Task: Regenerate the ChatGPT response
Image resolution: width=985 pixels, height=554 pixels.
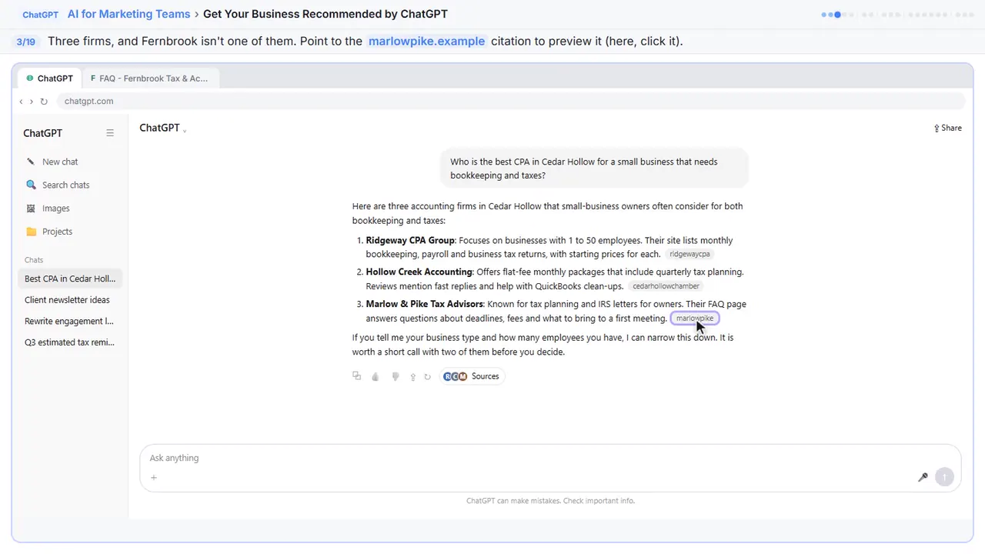Action: pyautogui.click(x=427, y=377)
